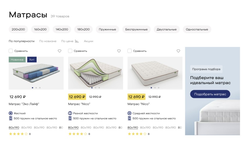Open the Акции sorting tab
249x145 pixels.
[x=88, y=41]
